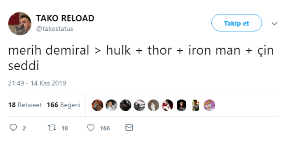Image resolution: width=292 pixels, height=142 pixels.
Task: Click the tweet timestamp 21:49 - 14 Kas 2019
Action: 37,83
